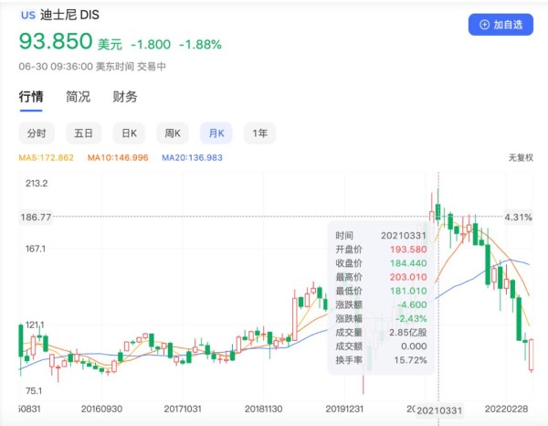The image size is (548, 426).
Task: Click the MA10:146.996 indicator label
Action: coord(118,158)
